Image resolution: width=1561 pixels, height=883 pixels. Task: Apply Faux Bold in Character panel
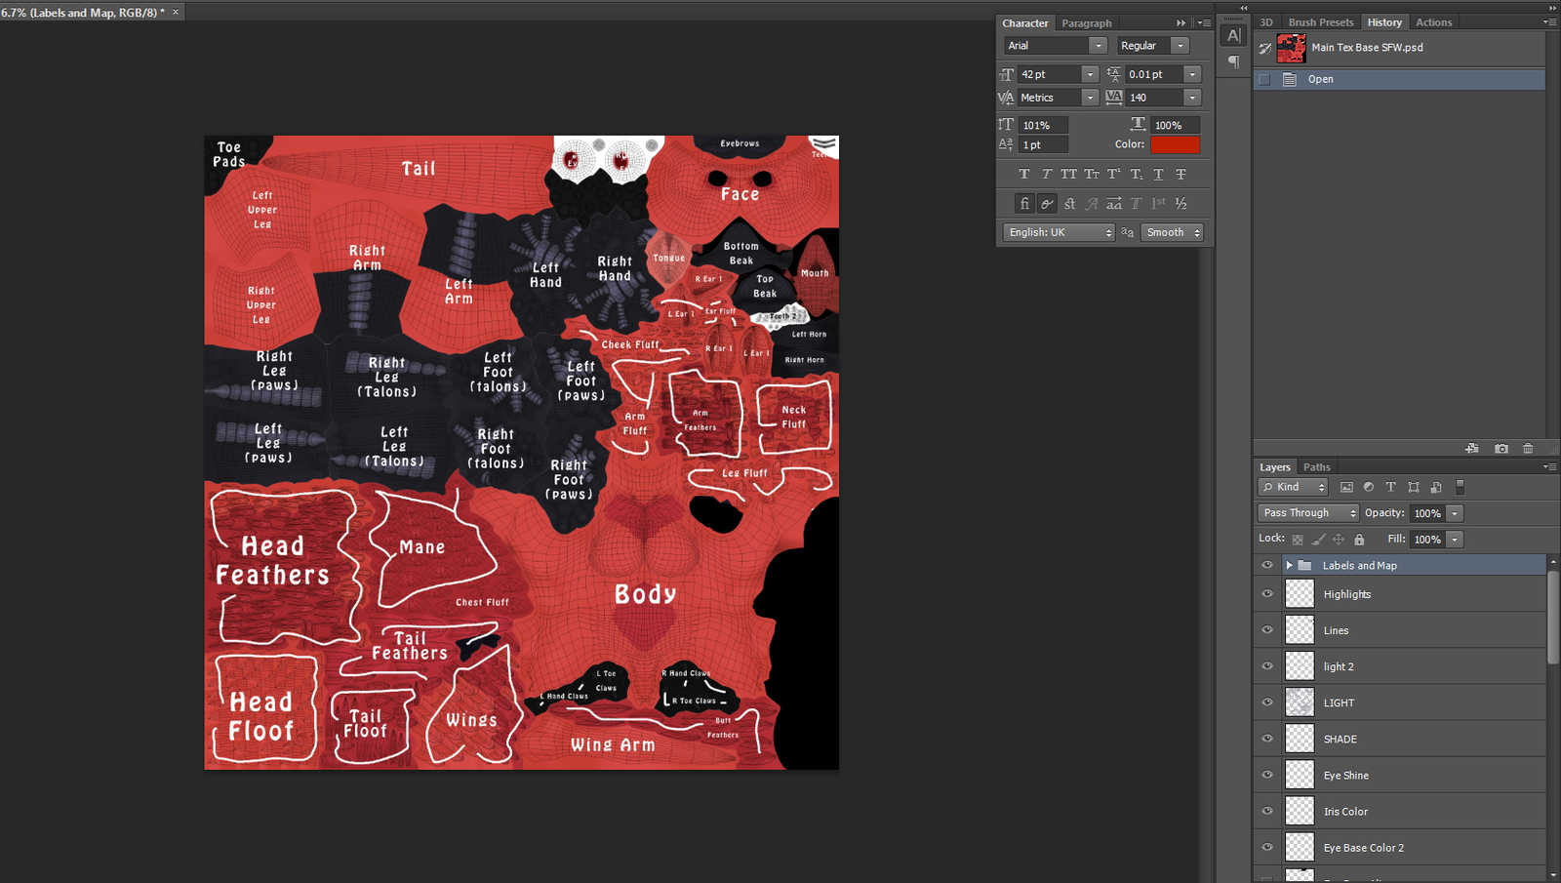(1023, 174)
